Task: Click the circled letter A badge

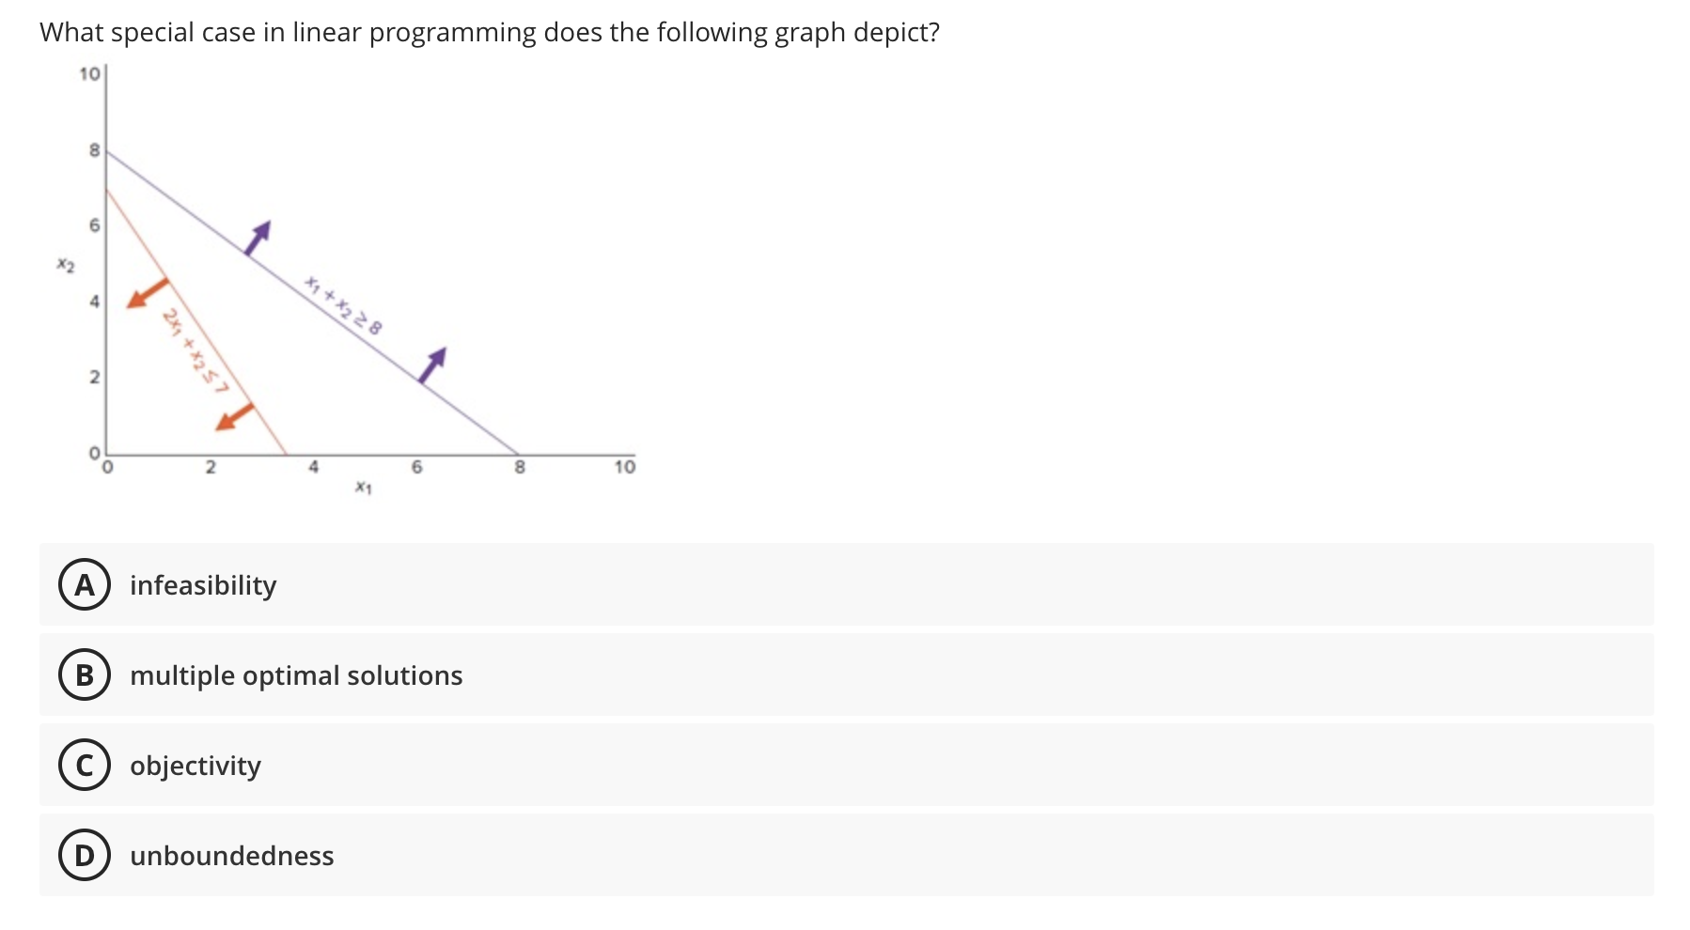Action: tap(84, 585)
